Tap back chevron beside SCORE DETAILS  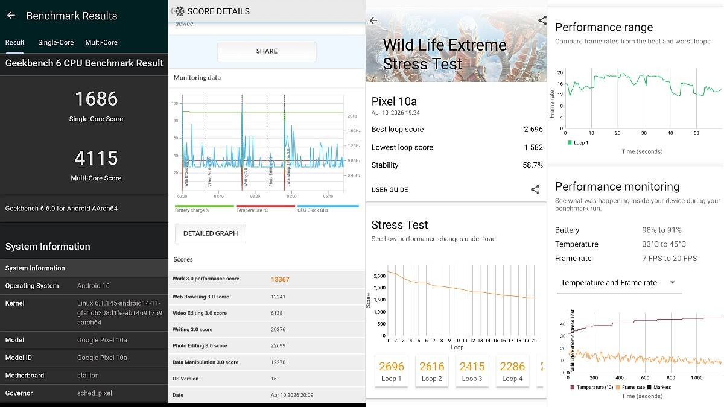coord(173,11)
